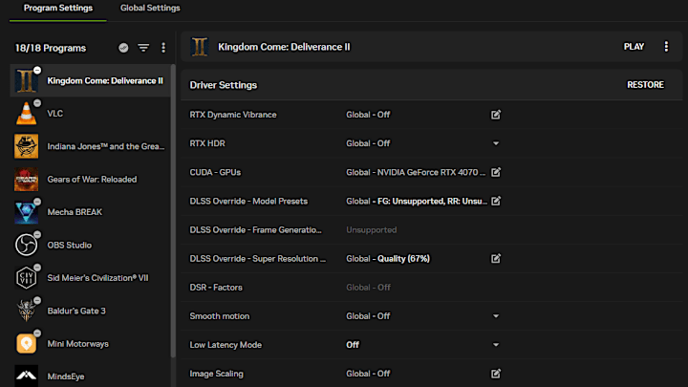This screenshot has height=387, width=688.
Task: Open the program list filter icon
Action: [143, 48]
